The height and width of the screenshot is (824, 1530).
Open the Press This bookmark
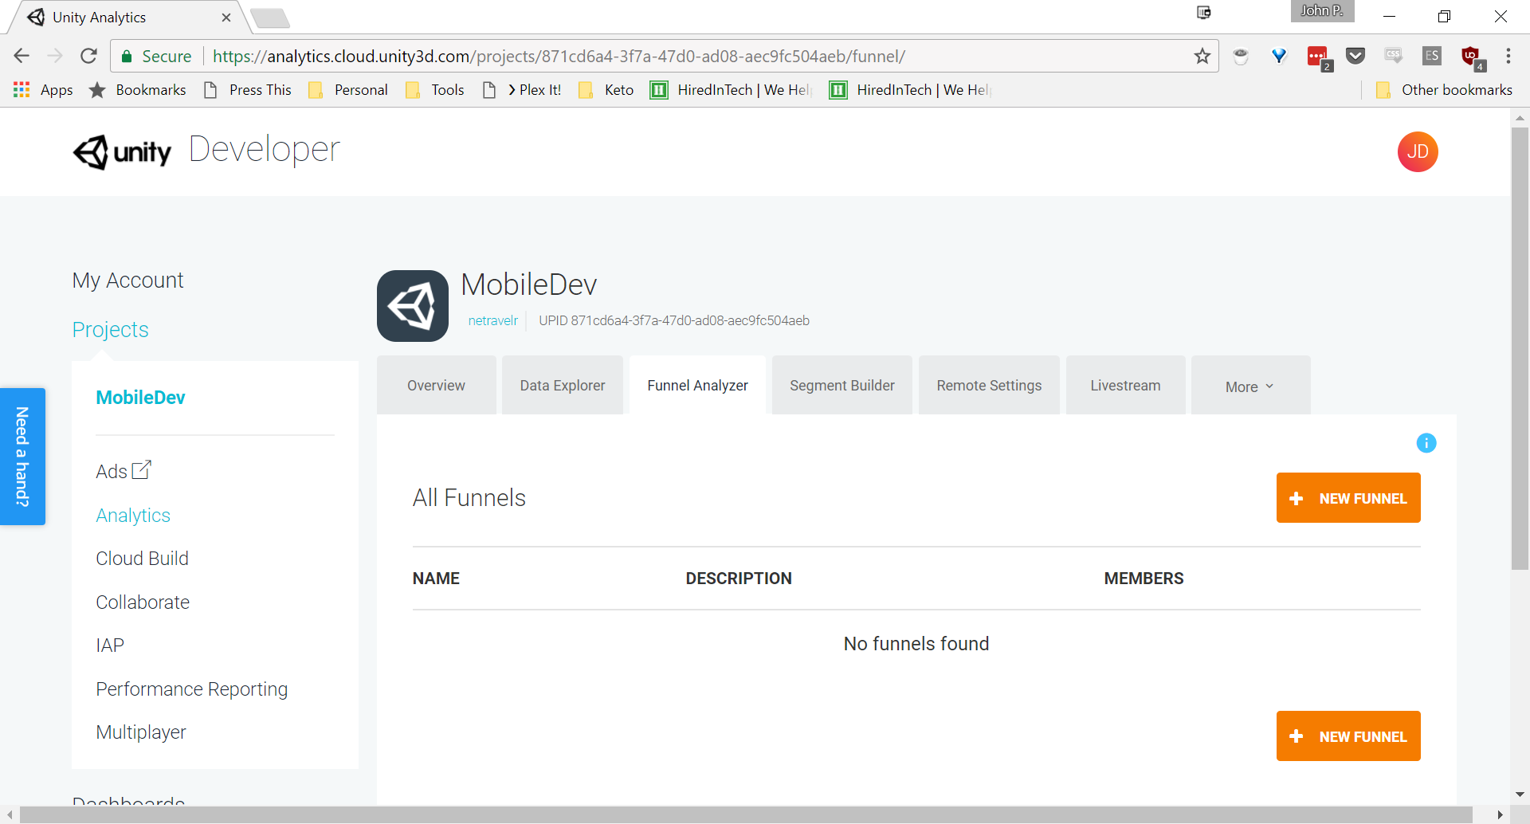pyautogui.click(x=248, y=90)
